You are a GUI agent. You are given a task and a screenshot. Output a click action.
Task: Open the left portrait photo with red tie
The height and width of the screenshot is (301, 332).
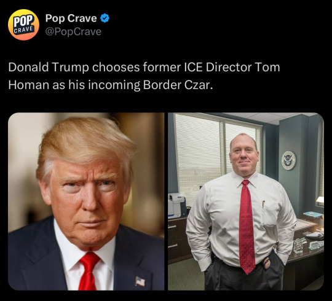(86, 201)
